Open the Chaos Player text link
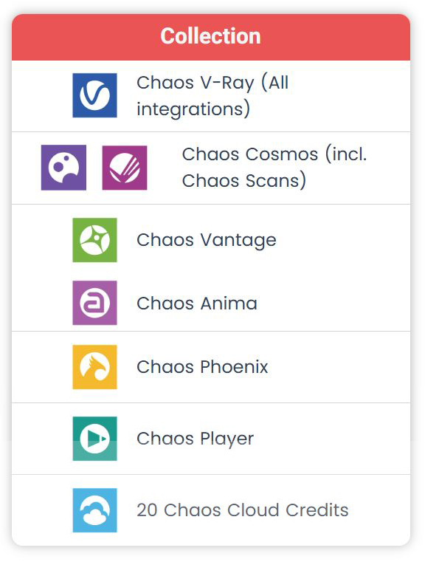425x562 pixels. click(x=195, y=439)
